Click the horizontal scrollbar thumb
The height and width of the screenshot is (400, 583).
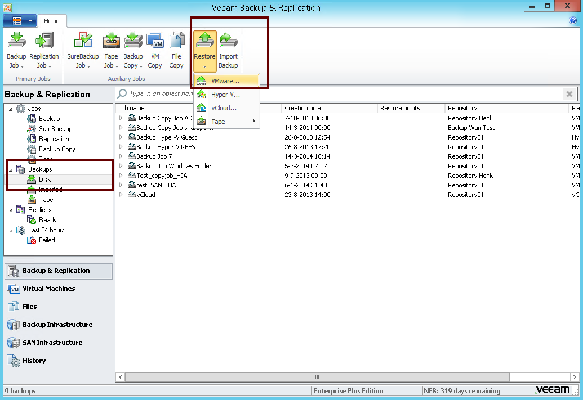[317, 377]
